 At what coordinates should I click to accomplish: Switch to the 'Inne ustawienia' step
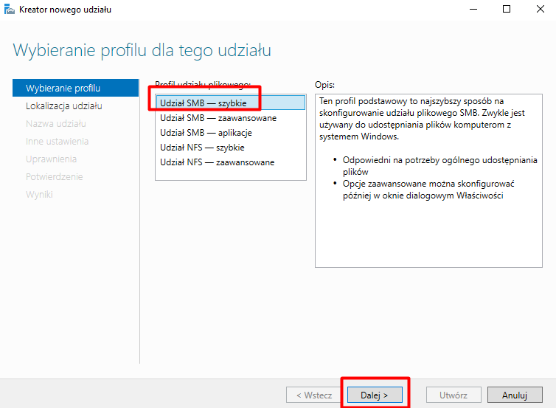58,142
